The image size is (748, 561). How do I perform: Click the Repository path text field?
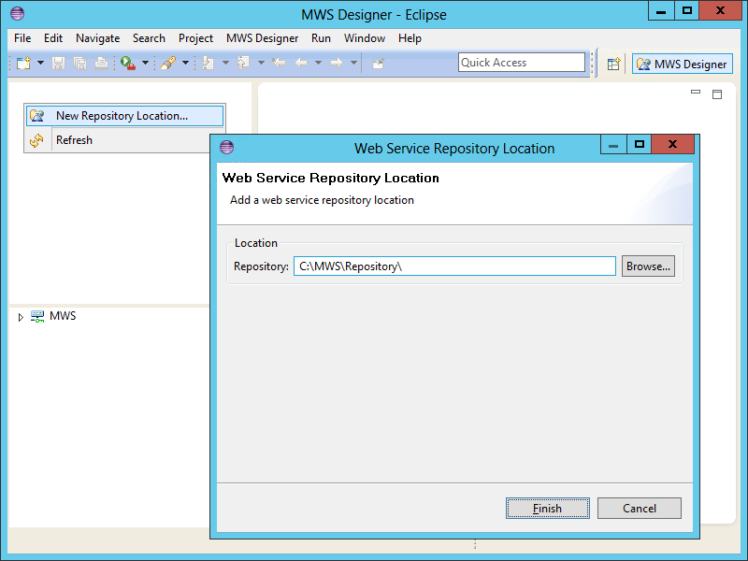click(x=454, y=266)
